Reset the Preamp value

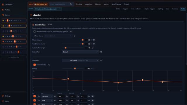pyautogui.click(x=94, y=69)
